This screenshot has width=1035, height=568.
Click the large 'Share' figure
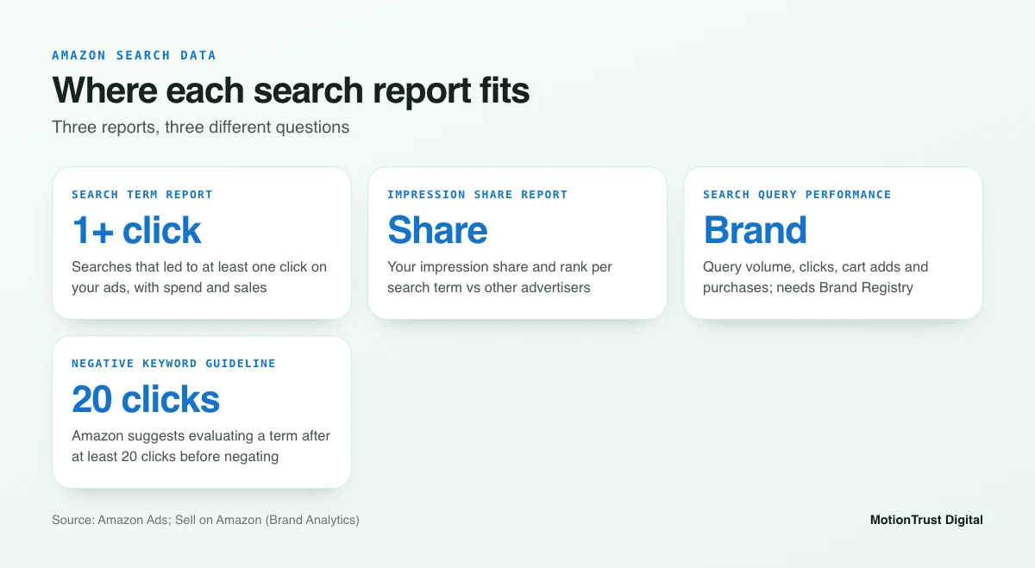[437, 230]
